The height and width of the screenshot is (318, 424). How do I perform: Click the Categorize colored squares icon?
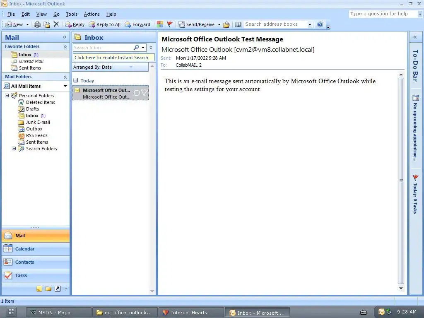[x=160, y=24]
